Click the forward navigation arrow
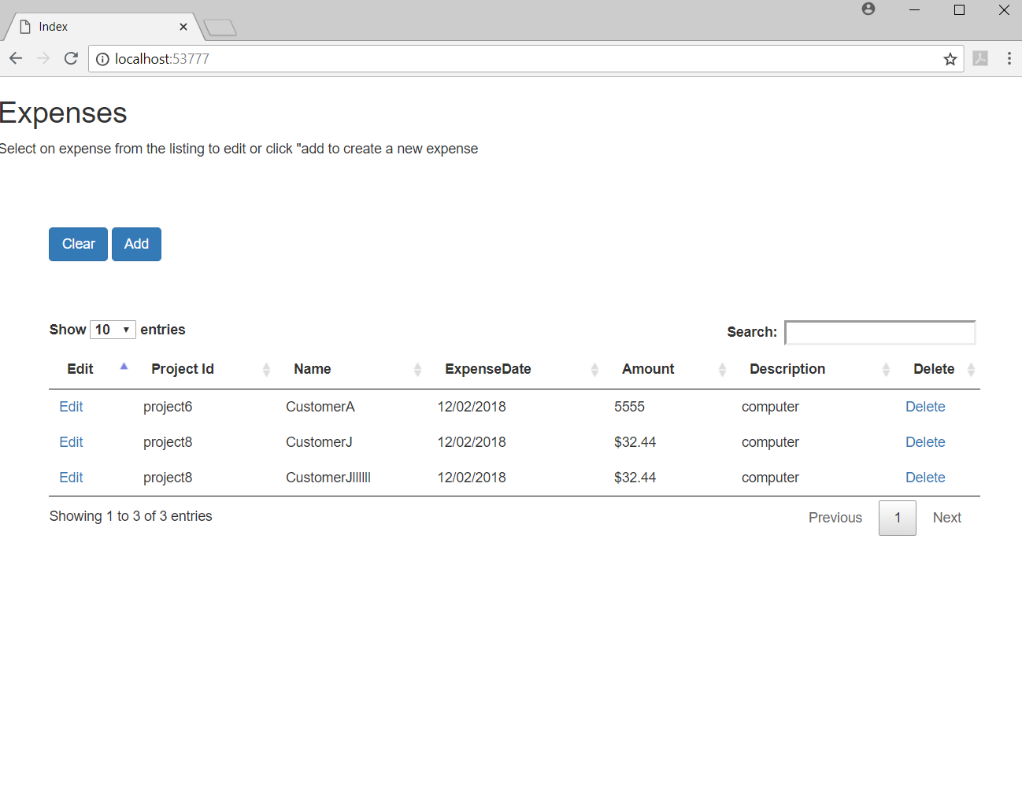 (43, 58)
